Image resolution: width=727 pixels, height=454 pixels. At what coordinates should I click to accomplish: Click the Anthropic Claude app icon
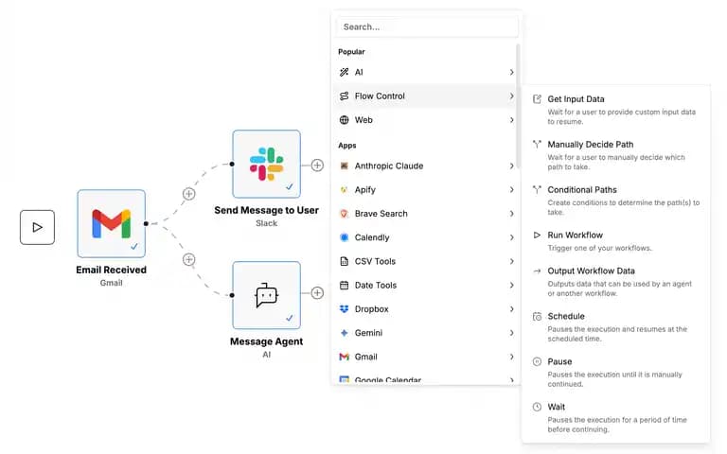344,166
